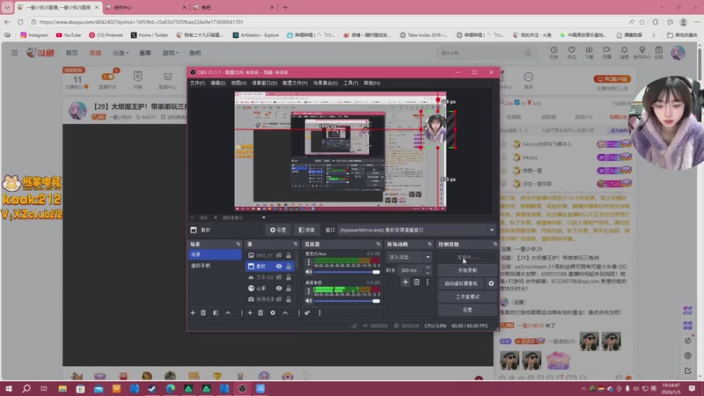Show the video capture source eye icon
The height and width of the screenshot is (396, 704).
279,299
